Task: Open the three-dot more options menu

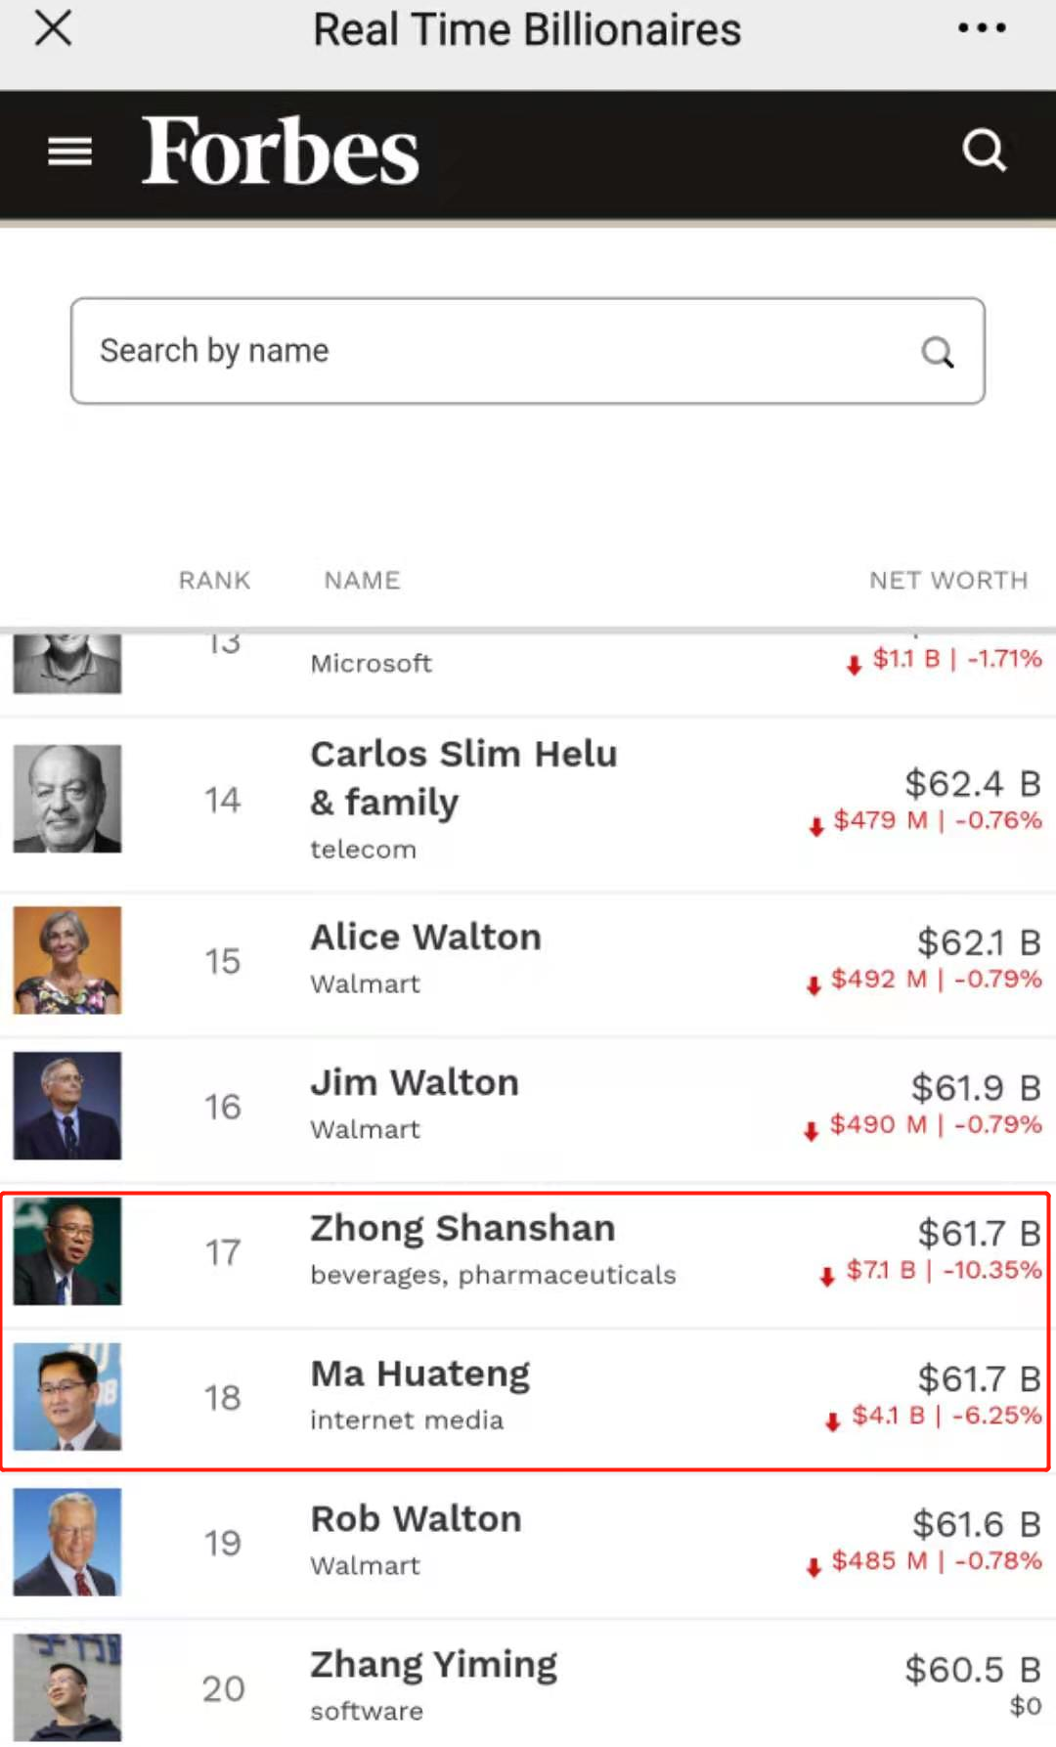Action: pyautogui.click(x=982, y=28)
